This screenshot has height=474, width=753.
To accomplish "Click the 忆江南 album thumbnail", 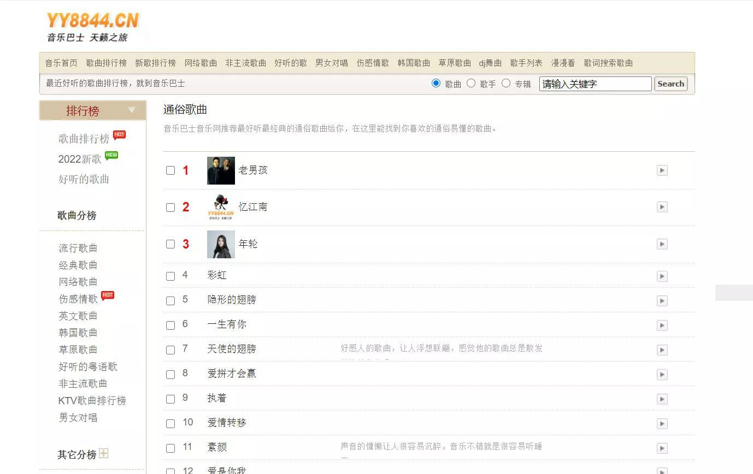I will click(x=220, y=207).
